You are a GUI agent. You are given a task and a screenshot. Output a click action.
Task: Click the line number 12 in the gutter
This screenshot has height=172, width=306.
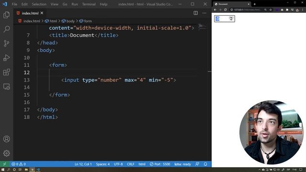point(27,73)
